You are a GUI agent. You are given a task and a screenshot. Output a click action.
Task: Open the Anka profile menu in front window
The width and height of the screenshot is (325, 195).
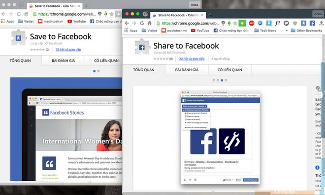point(318,14)
